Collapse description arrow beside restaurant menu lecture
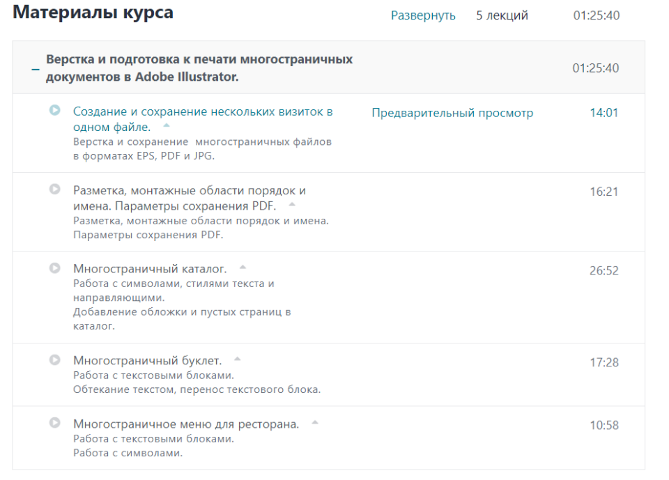The width and height of the screenshot is (669, 480). pyautogui.click(x=314, y=422)
